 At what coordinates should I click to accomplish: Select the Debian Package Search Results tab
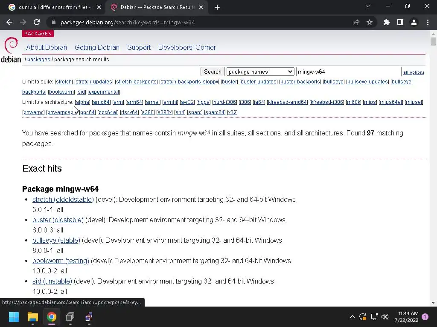tap(157, 7)
